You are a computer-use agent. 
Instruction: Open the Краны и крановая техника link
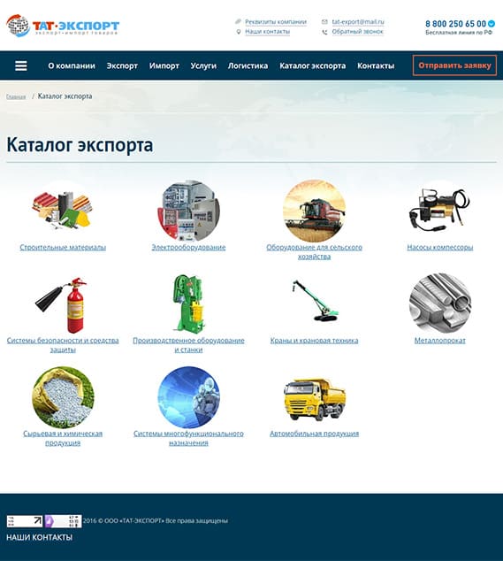pyautogui.click(x=314, y=341)
